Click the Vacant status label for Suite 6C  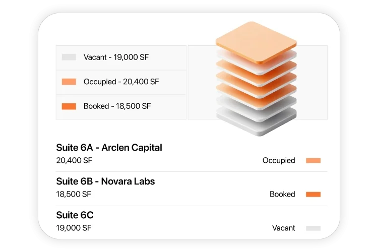tap(284, 228)
